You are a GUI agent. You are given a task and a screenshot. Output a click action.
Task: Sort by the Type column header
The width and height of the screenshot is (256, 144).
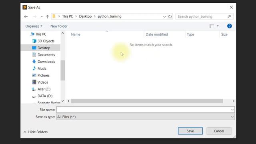[x=190, y=34]
